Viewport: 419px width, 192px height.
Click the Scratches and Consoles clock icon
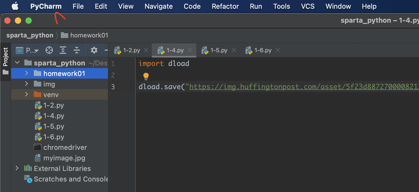point(28,179)
